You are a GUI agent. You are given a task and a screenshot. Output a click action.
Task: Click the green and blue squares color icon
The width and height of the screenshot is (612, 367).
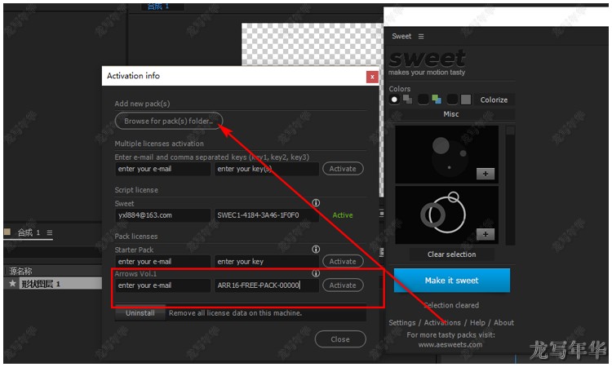click(x=437, y=99)
